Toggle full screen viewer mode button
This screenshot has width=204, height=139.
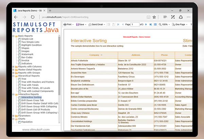point(155,24)
